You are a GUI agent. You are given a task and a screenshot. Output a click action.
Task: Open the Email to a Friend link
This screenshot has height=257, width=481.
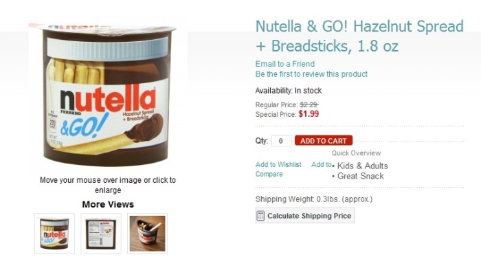(285, 64)
